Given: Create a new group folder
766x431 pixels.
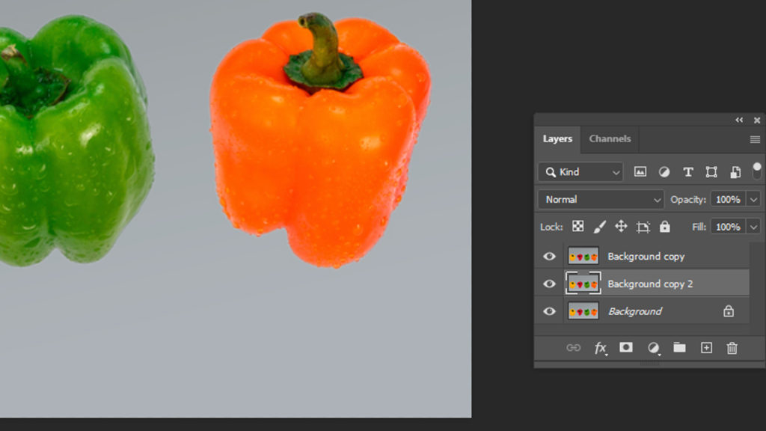Looking at the screenshot, I should (x=679, y=347).
